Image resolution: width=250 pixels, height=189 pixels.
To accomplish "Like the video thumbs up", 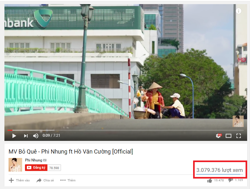I will tap(210, 180).
